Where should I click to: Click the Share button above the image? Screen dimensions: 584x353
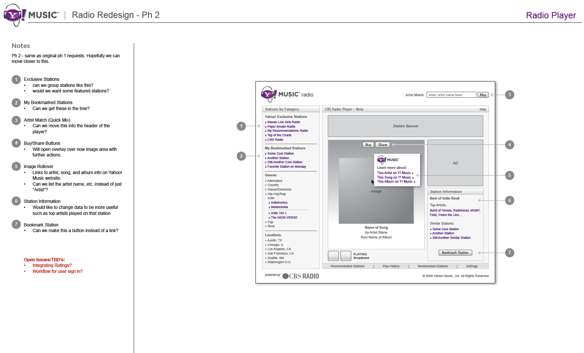[382, 145]
